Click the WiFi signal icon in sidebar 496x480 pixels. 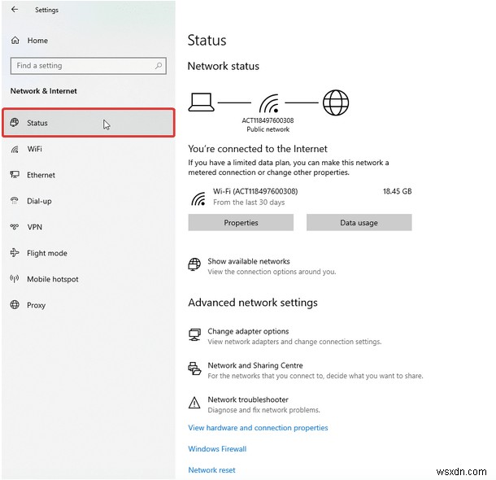[x=15, y=149]
